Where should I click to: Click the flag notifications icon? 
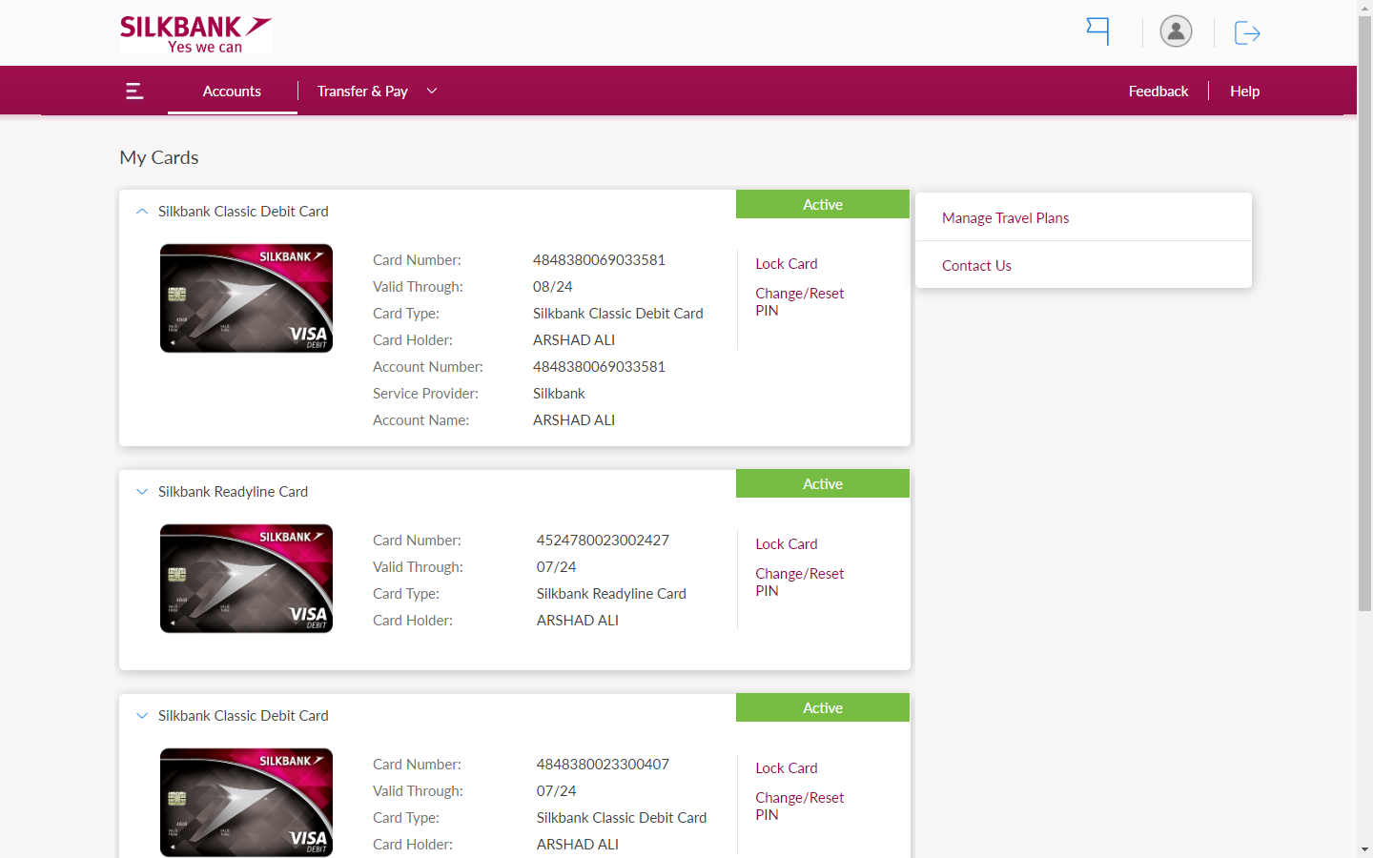1098,31
